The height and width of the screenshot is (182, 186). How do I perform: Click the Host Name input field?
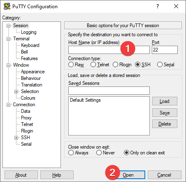pos(109,50)
